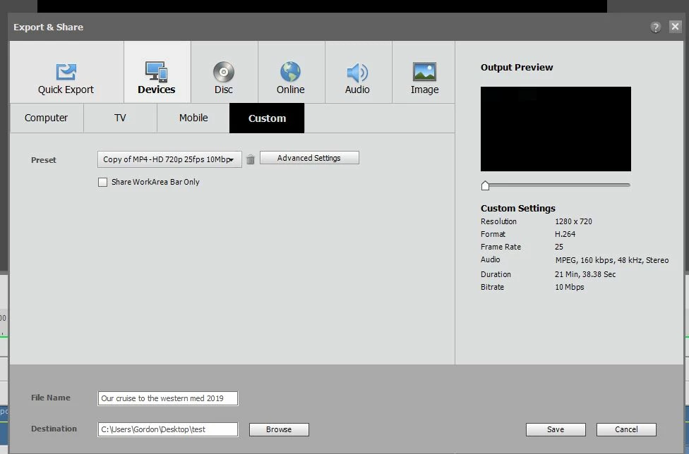The width and height of the screenshot is (689, 454).
Task: Click the Output Preview scrub slider handle
Action: [x=485, y=185]
